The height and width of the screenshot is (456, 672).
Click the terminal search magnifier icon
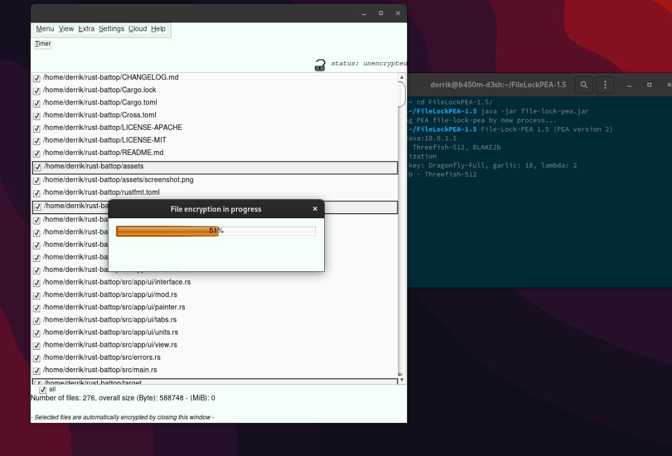coord(584,85)
